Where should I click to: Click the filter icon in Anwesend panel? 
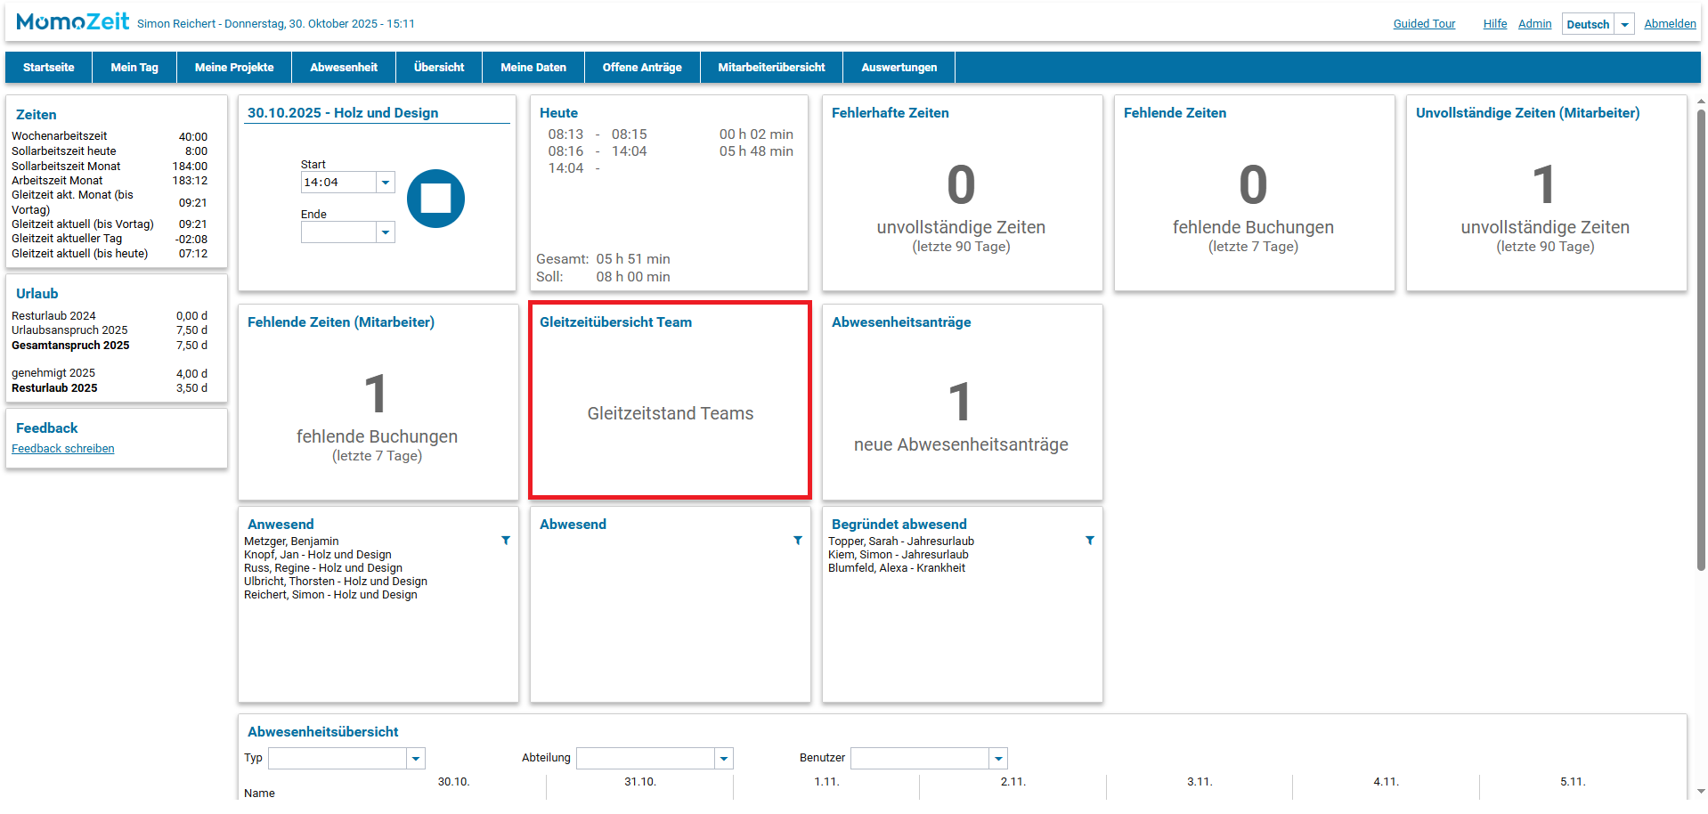(506, 541)
